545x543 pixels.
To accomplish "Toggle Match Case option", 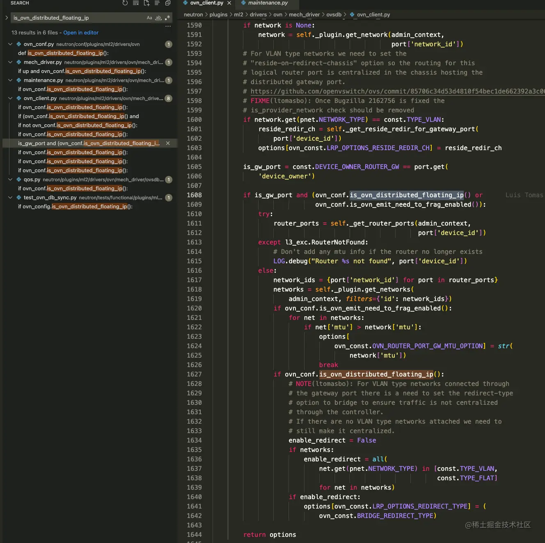I will click(149, 18).
